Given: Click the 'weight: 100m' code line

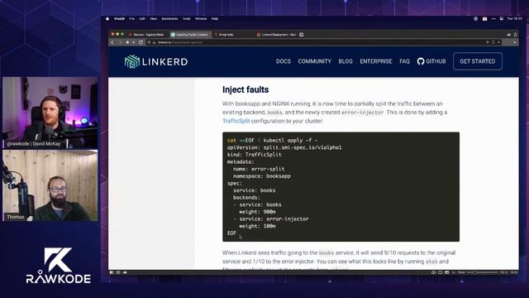Looking at the screenshot, I should pyautogui.click(x=257, y=226).
